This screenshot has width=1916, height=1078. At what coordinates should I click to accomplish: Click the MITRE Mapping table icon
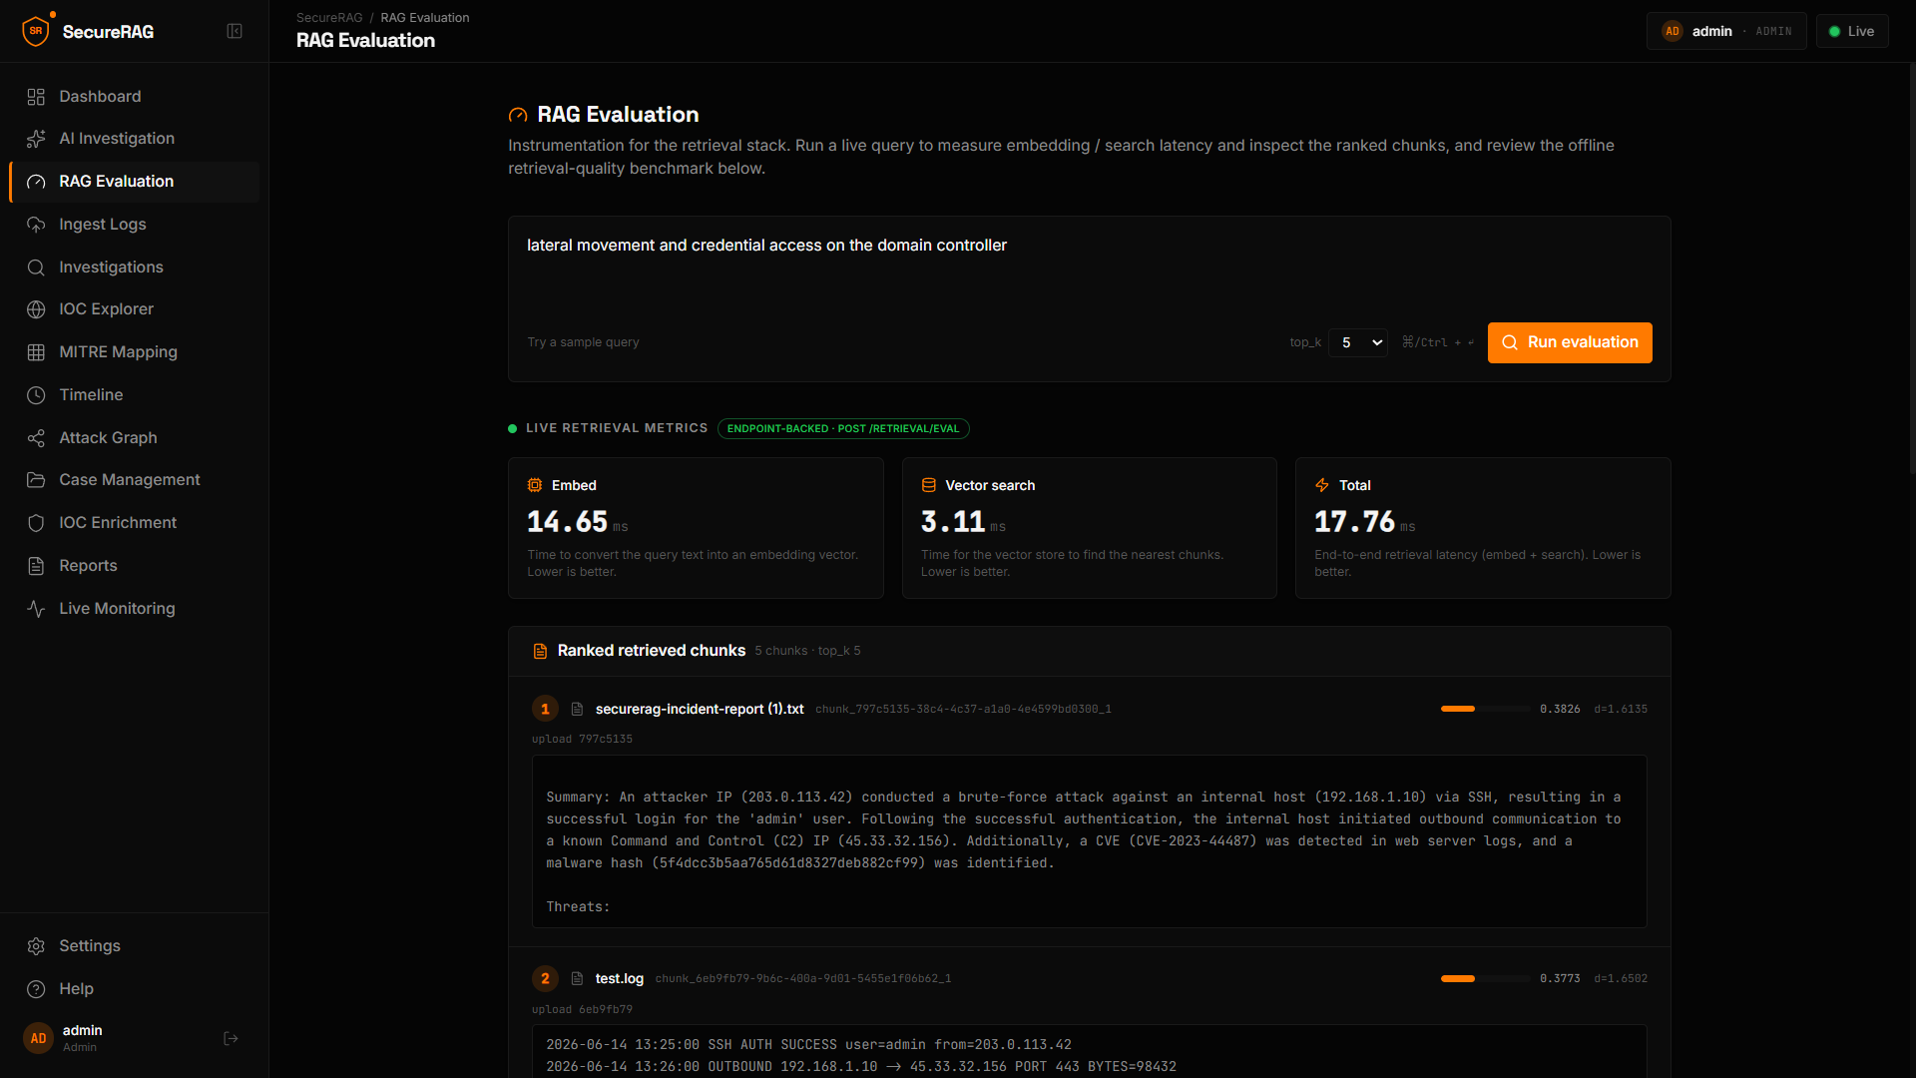click(x=36, y=352)
